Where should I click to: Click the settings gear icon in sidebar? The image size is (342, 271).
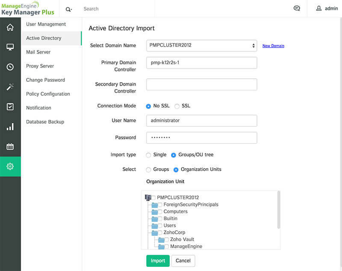coord(10,167)
